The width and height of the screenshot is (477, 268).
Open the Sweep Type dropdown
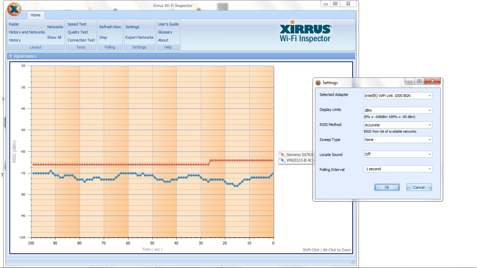(398, 140)
